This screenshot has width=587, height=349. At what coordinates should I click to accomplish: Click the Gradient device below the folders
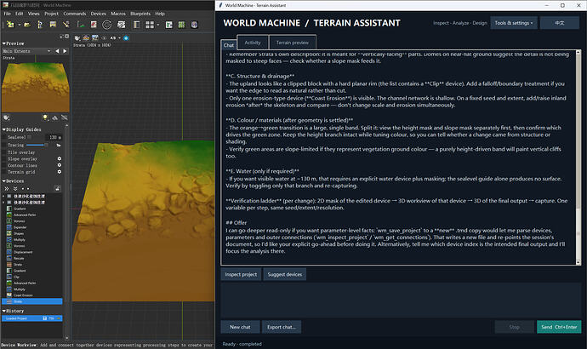(x=20, y=209)
